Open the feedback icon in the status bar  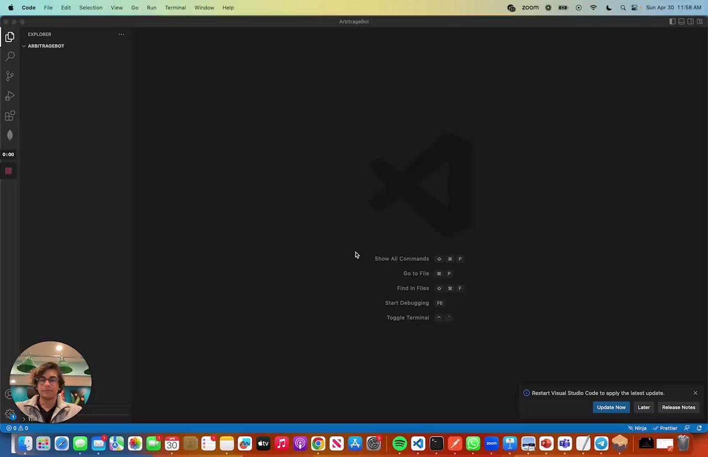687,428
